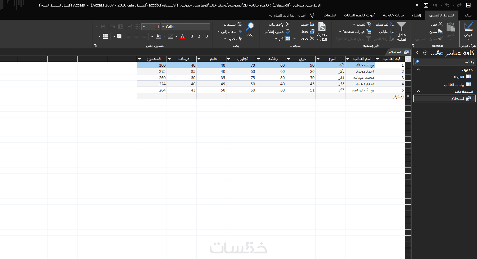Open the ملف (File) tab

(468, 15)
